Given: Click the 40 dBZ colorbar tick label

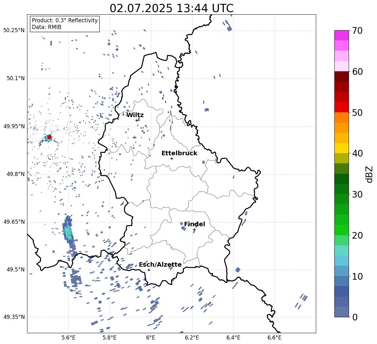Looking at the screenshot, I should [357, 153].
